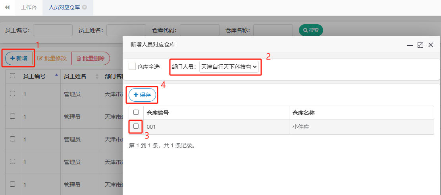Sort by 员工编号 column arrow
This screenshot has height=195, width=441.
pos(56,75)
